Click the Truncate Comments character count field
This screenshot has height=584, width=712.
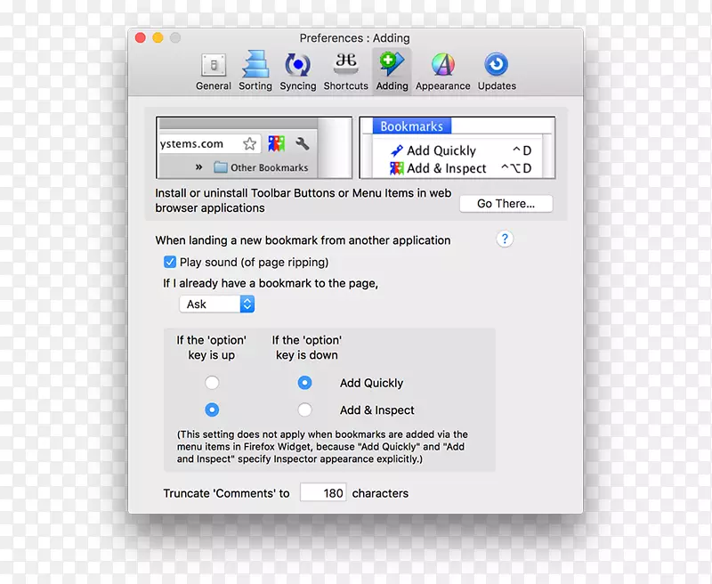[323, 492]
